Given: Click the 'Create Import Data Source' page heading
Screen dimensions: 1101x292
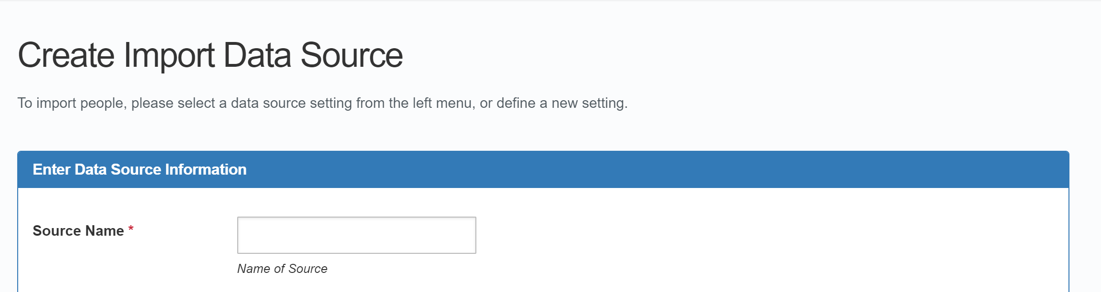Looking at the screenshot, I should pyautogui.click(x=210, y=55).
